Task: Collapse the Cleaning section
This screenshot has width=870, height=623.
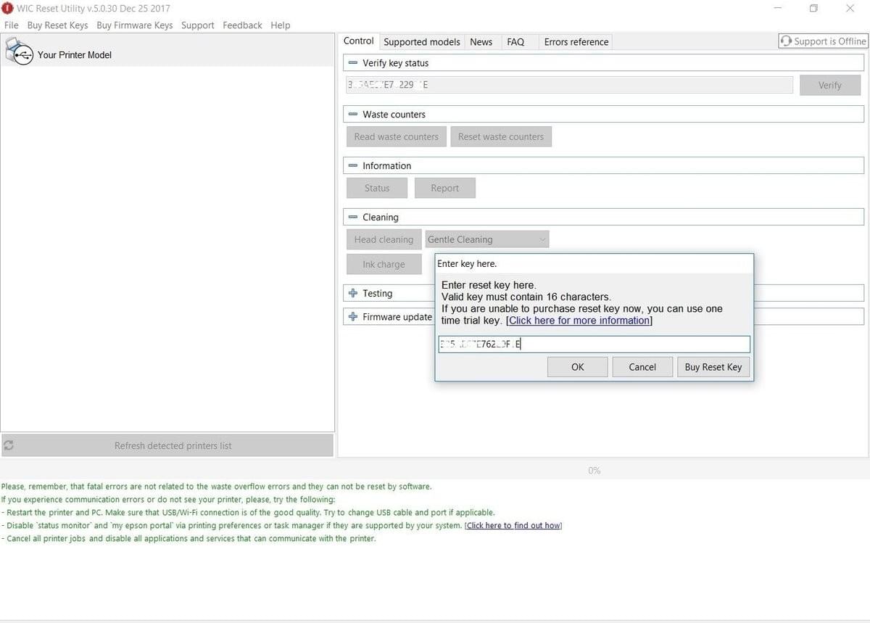Action: click(353, 218)
